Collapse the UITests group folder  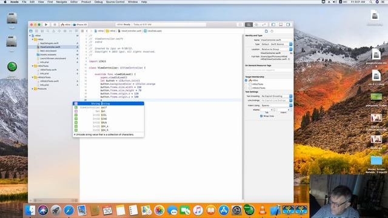coord(33,78)
